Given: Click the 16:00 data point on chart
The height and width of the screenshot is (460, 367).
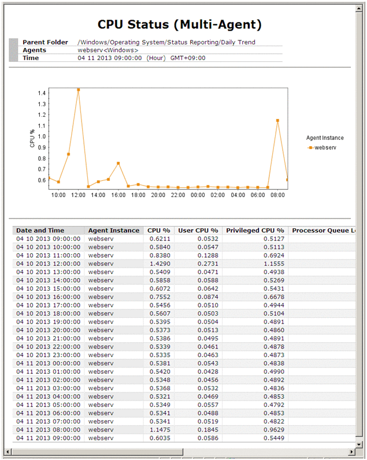Looking at the screenshot, I should pyautogui.click(x=118, y=164).
